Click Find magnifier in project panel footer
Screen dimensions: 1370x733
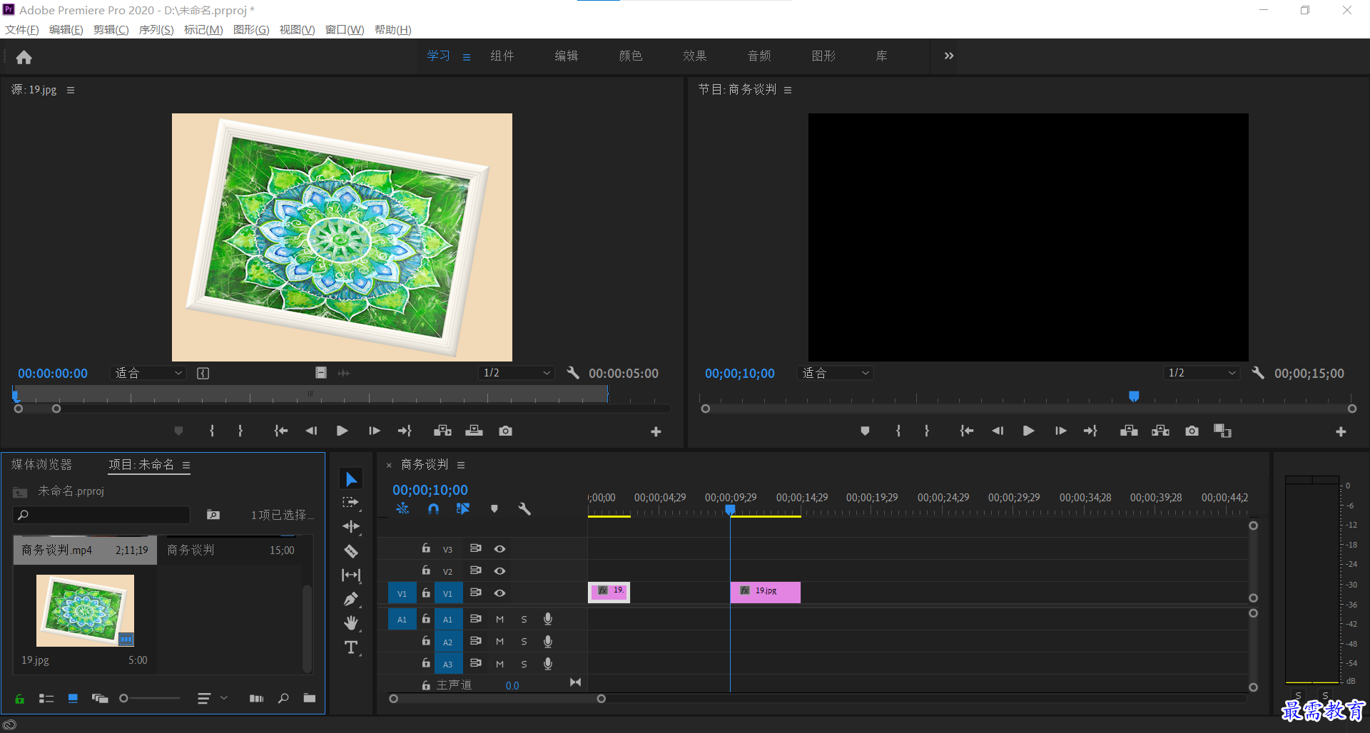283,698
